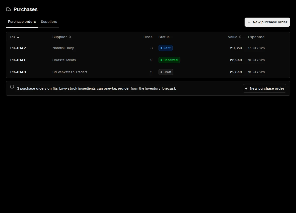Click the ₹2,840 value cell
296x213 pixels.
click(x=236, y=72)
